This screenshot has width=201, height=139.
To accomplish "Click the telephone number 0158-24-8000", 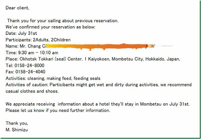I will click(29, 65).
